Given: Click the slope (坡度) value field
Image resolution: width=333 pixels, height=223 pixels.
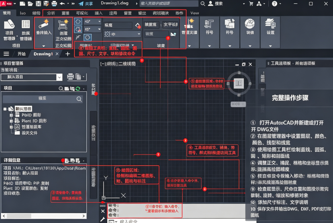Looking at the screenshot, I should click(156, 34).
